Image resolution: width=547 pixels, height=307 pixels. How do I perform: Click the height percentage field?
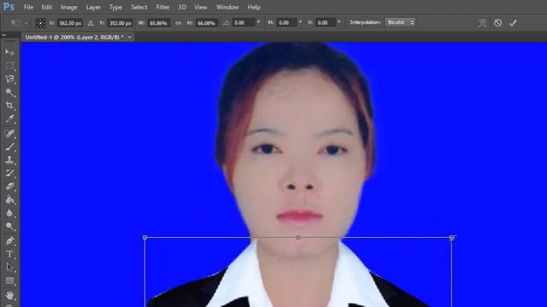207,23
